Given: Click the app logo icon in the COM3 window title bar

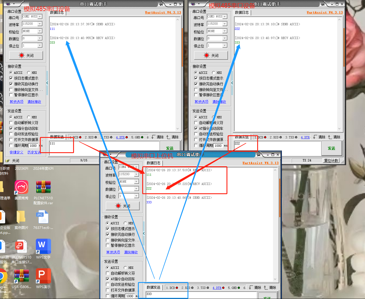Looking at the screenshot, I should (194, 4).
